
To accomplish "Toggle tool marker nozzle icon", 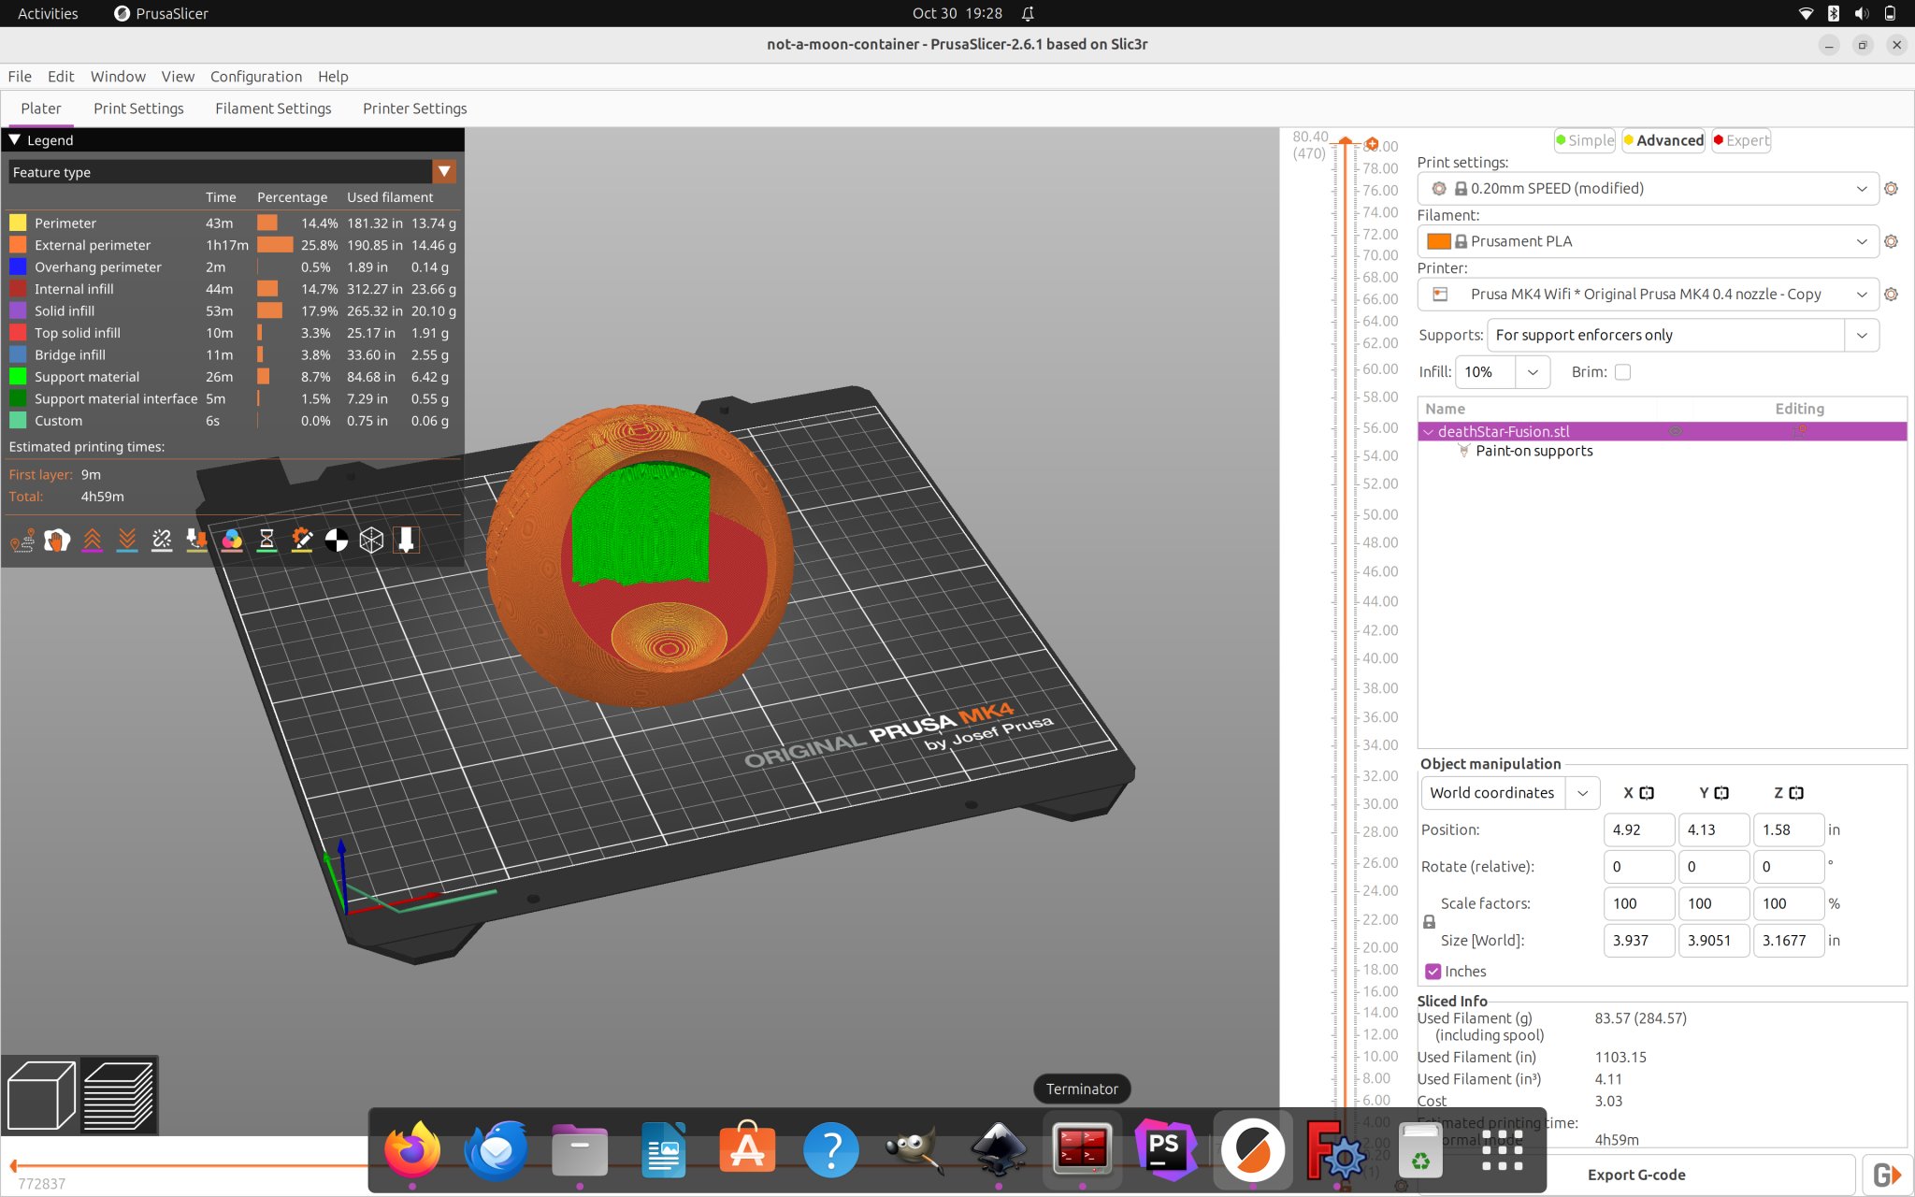I will click(406, 540).
